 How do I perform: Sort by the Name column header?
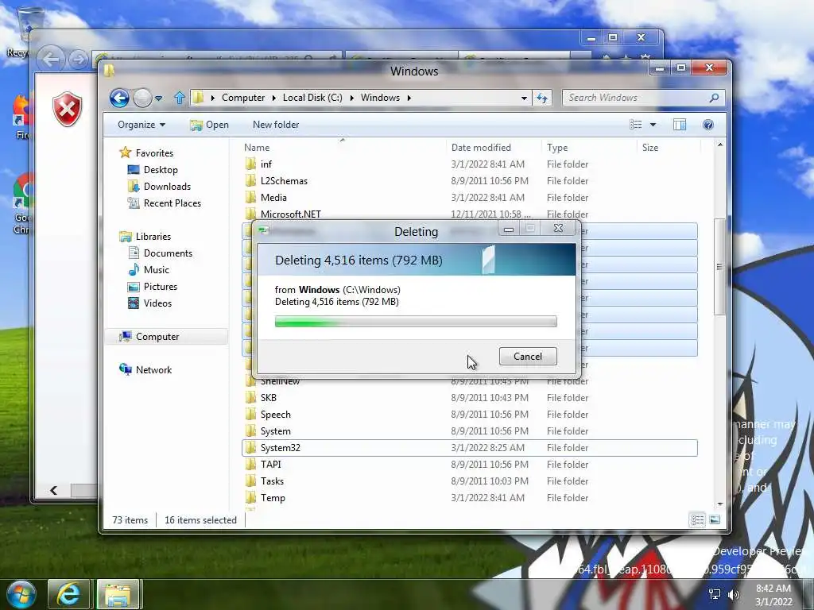click(x=343, y=147)
